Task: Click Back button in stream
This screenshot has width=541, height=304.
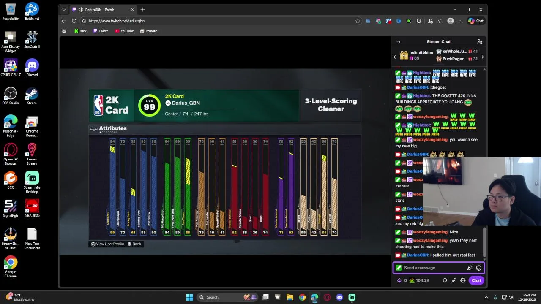Action: (x=134, y=244)
